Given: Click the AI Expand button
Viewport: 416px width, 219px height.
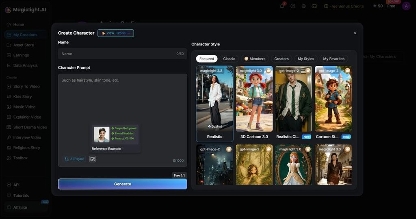Looking at the screenshot, I should click(75, 159).
